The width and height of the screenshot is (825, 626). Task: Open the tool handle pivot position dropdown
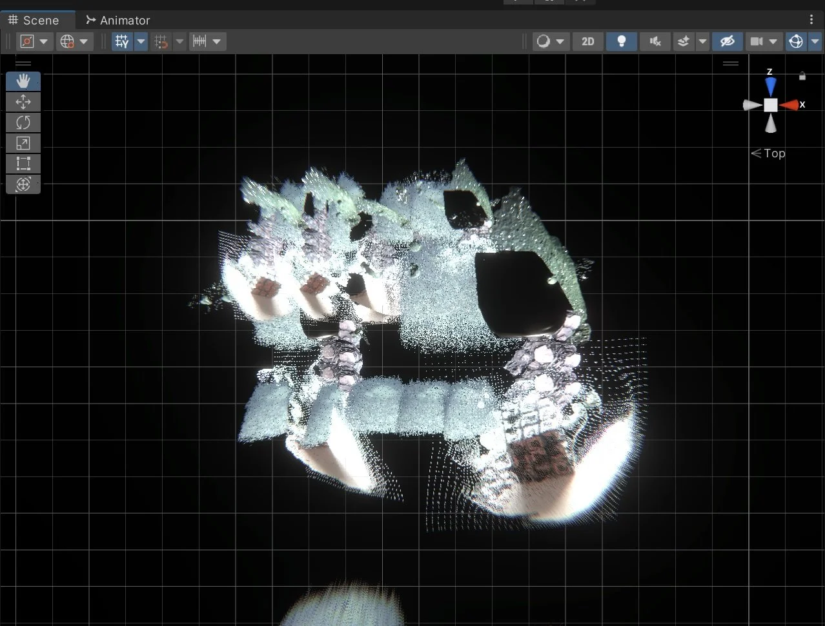click(x=35, y=41)
